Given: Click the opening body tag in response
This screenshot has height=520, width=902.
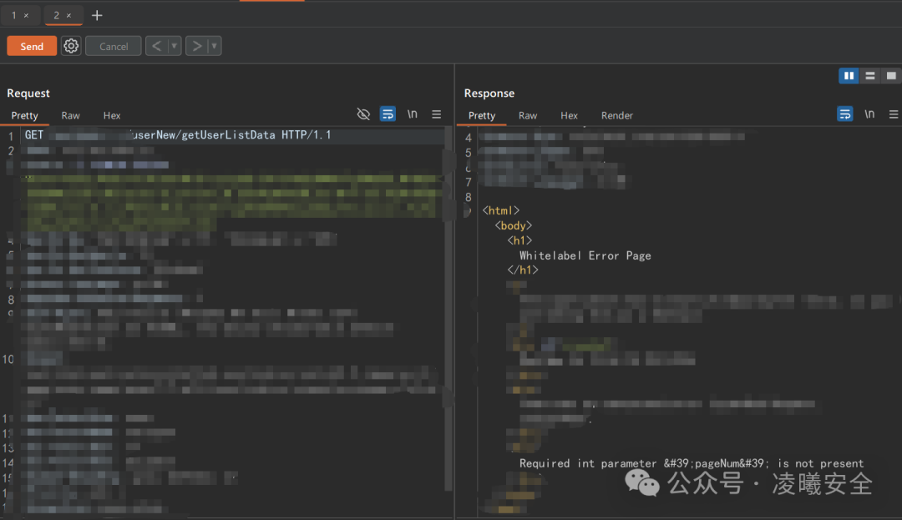Looking at the screenshot, I should (x=513, y=226).
